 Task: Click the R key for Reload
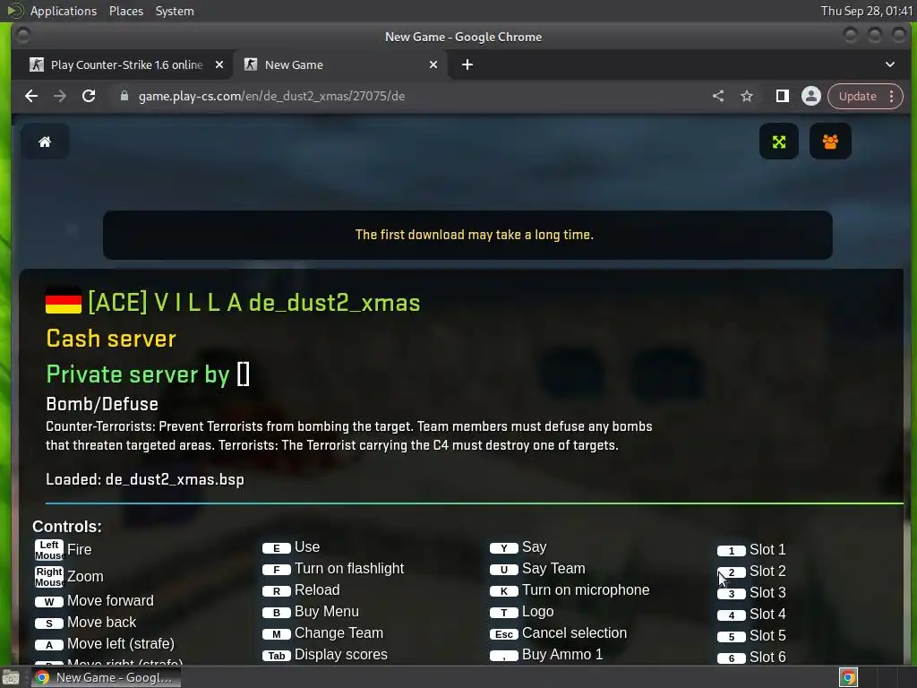pos(277,591)
